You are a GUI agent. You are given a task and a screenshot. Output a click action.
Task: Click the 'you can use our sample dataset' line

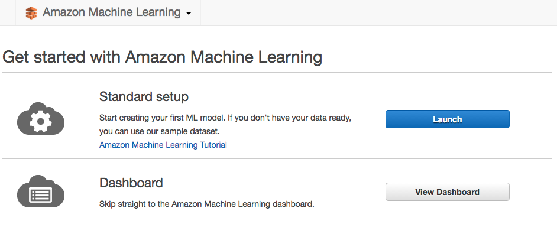click(160, 131)
